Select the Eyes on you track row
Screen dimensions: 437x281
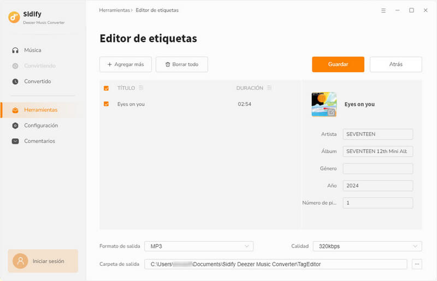pos(200,104)
